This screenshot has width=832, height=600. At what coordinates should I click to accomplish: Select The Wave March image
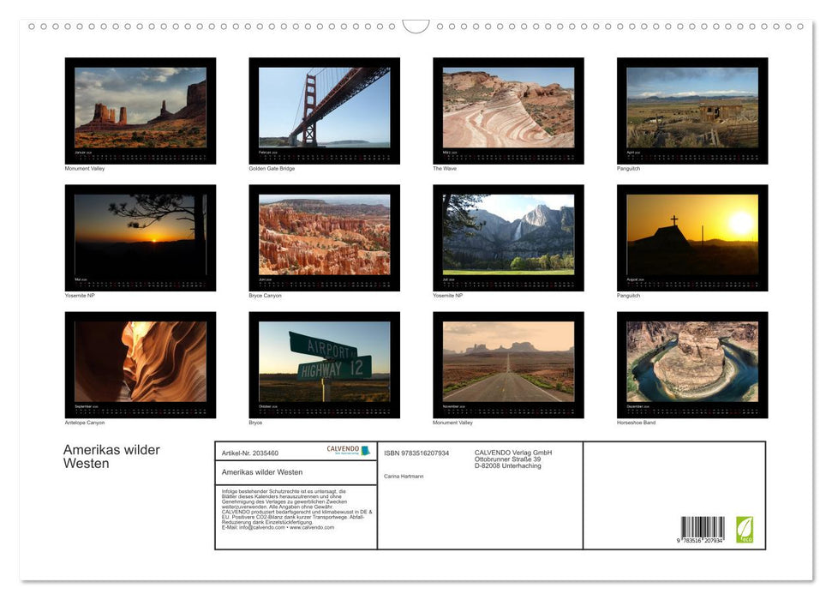coord(507,109)
